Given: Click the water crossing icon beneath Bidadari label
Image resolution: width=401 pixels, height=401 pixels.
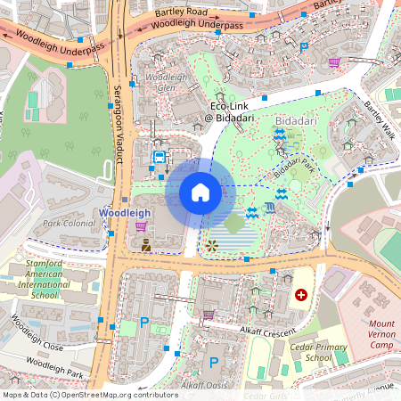Looking at the screenshot, I should click(280, 134).
